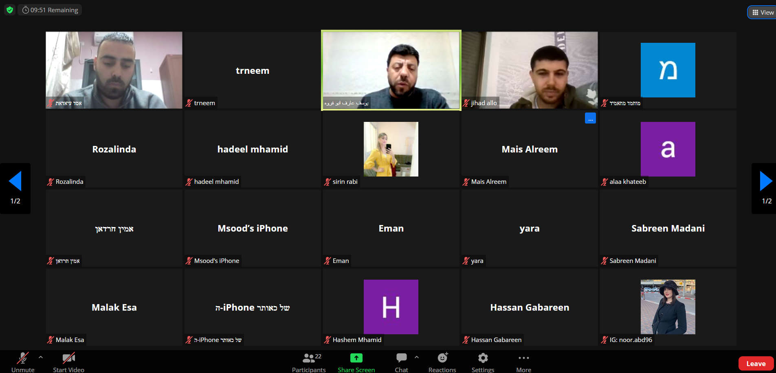Viewport: 776px width, 373px height.
Task: Leave the meeting
Action: (x=756, y=364)
